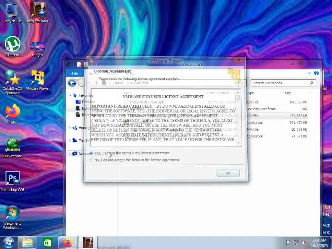Click the Search Downloads field
332x249 pixels.
click(x=283, y=83)
